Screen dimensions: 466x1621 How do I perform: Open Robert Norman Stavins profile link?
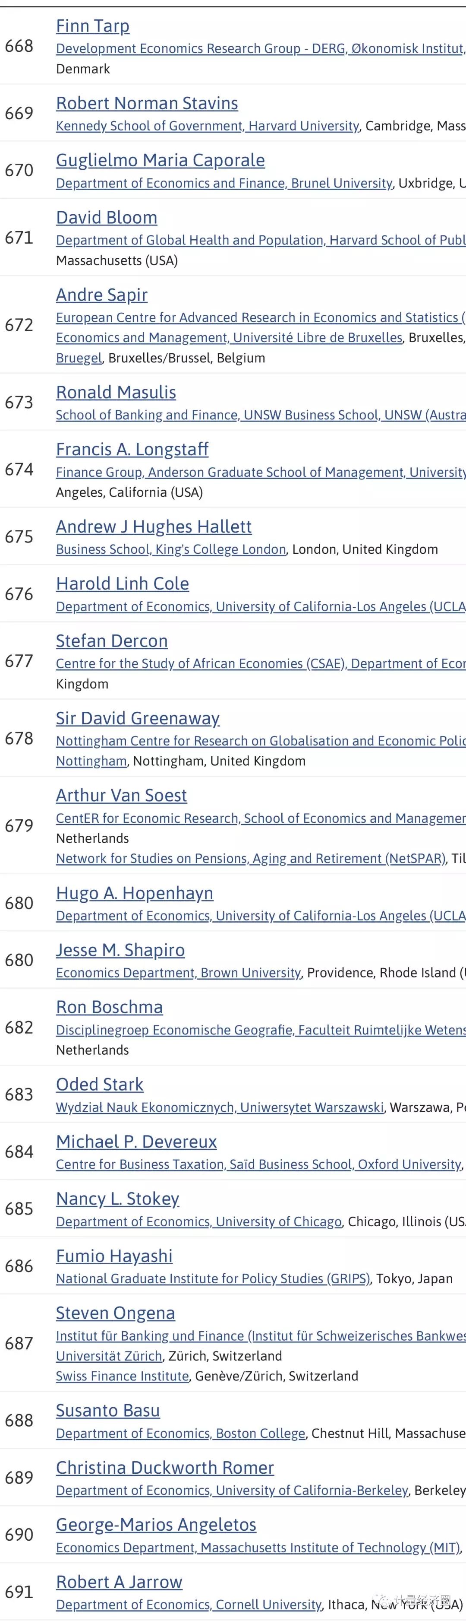pos(147,103)
